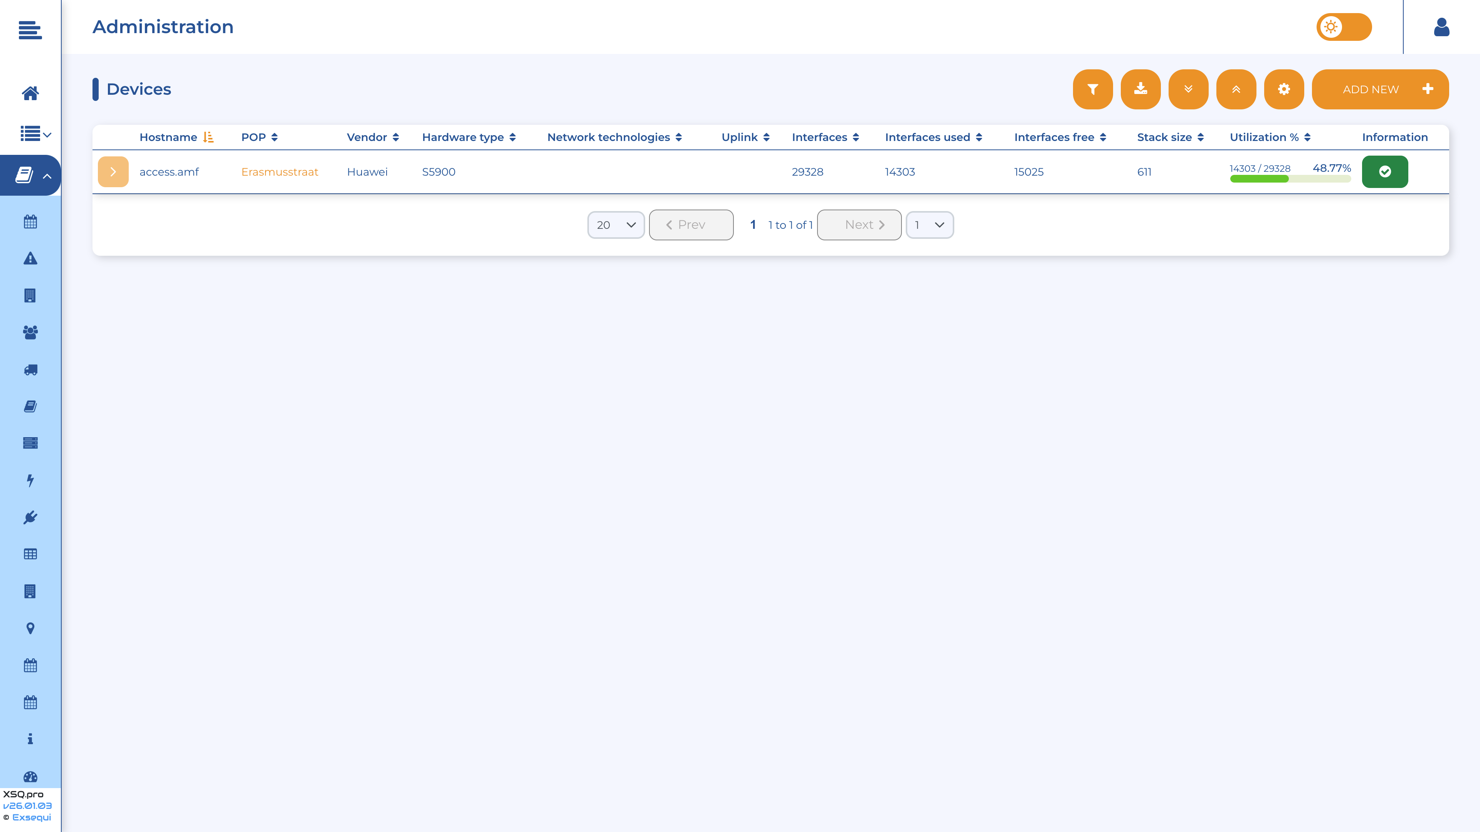Viewport: 1480px width, 832px height.
Task: Open the Exsequi link in the sidebar footer
Action: (32, 817)
